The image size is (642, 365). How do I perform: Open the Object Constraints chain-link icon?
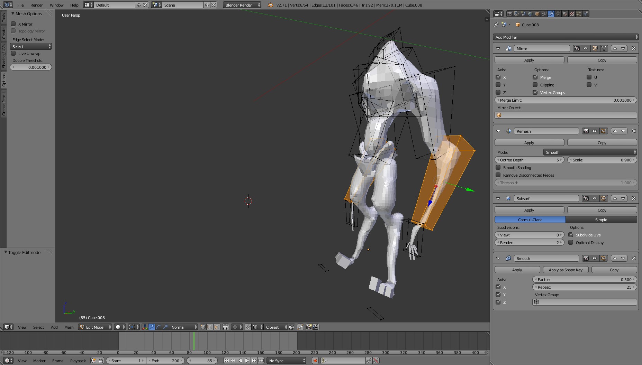[544, 14]
